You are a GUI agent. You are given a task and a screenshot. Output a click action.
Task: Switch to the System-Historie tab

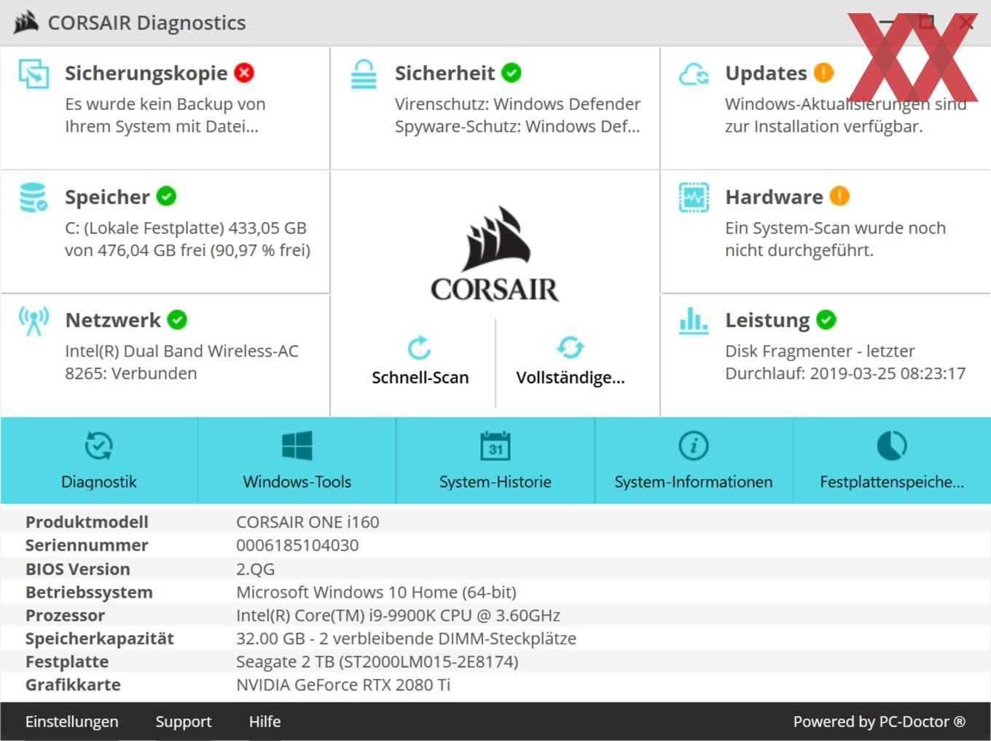point(495,460)
